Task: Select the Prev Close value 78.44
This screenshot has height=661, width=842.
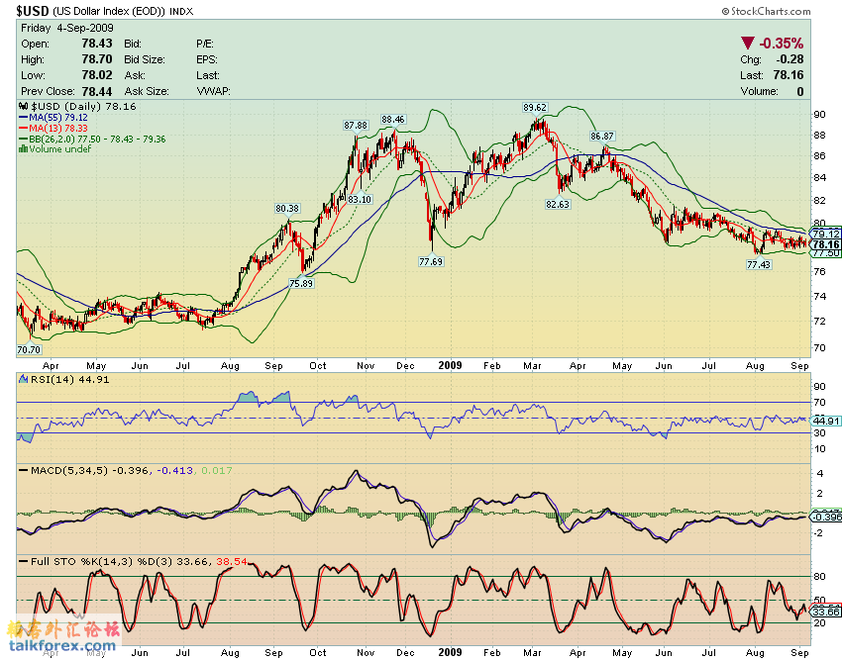Action: (97, 91)
